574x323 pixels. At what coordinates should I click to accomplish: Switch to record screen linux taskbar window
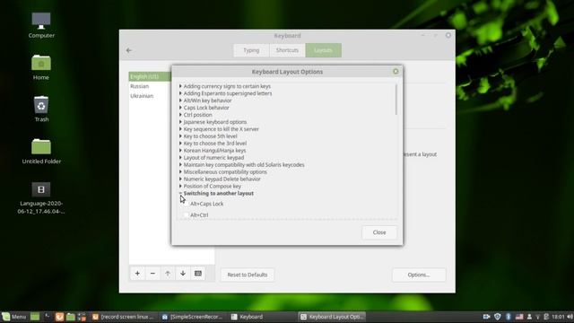(123, 317)
